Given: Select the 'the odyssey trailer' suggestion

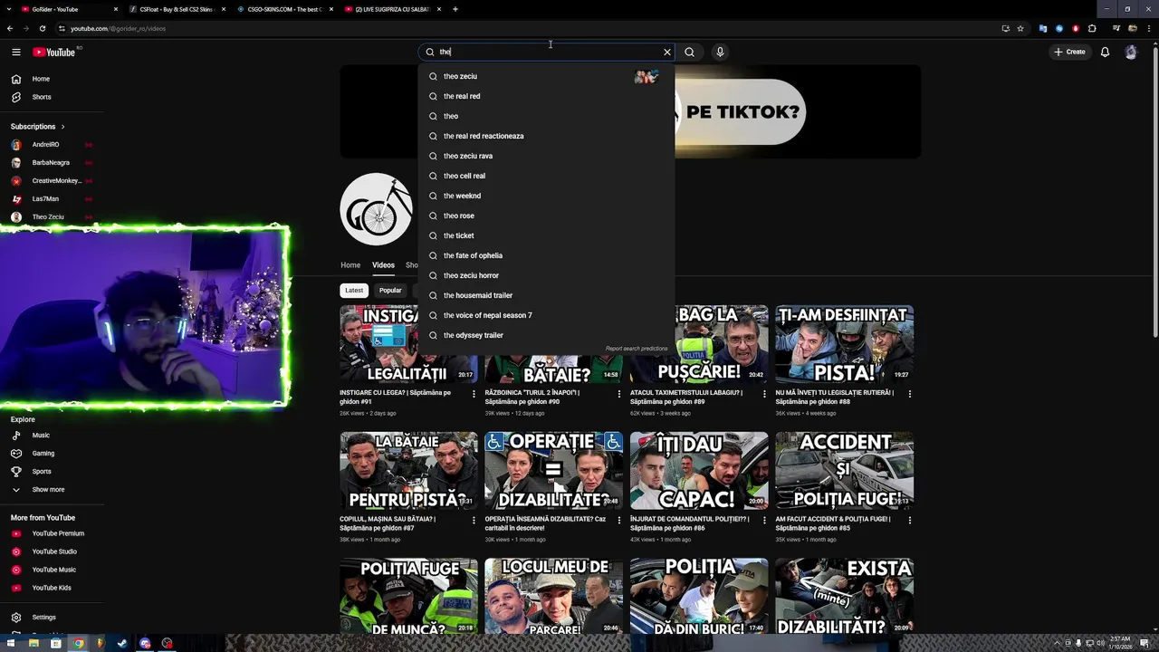Looking at the screenshot, I should coord(546,335).
